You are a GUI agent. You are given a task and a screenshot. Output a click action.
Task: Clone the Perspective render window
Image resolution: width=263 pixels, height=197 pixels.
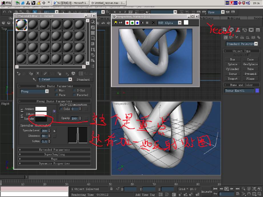point(121,23)
